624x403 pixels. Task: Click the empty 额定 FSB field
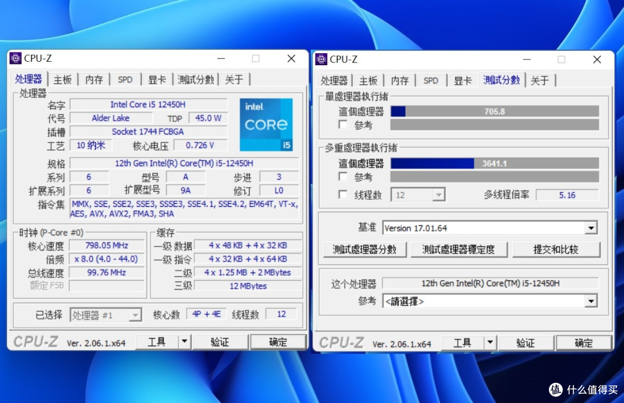[x=107, y=286]
